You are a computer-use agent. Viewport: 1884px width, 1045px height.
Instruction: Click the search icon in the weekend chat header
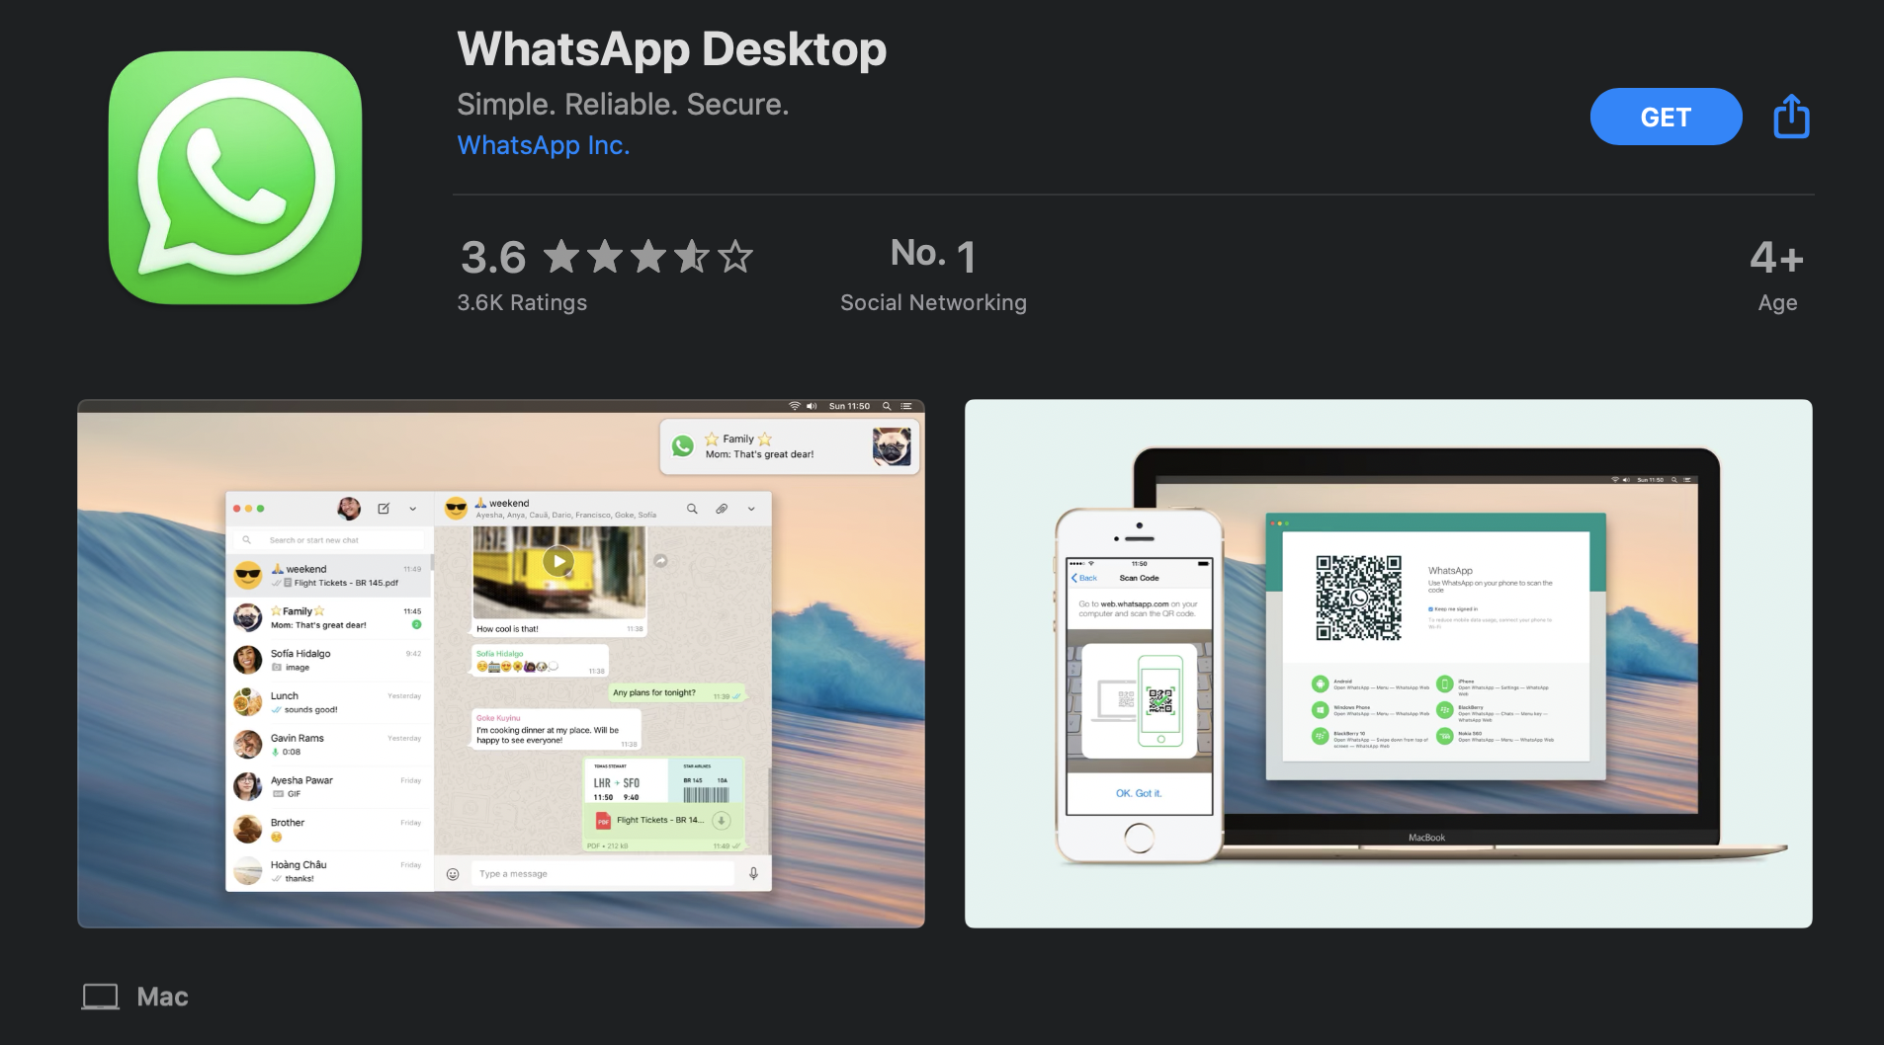pos(692,510)
